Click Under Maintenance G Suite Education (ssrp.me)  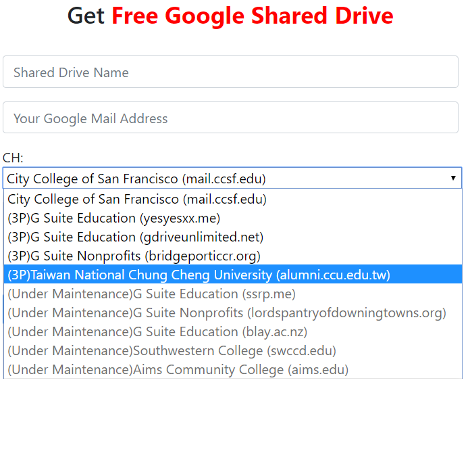pyautogui.click(x=151, y=294)
